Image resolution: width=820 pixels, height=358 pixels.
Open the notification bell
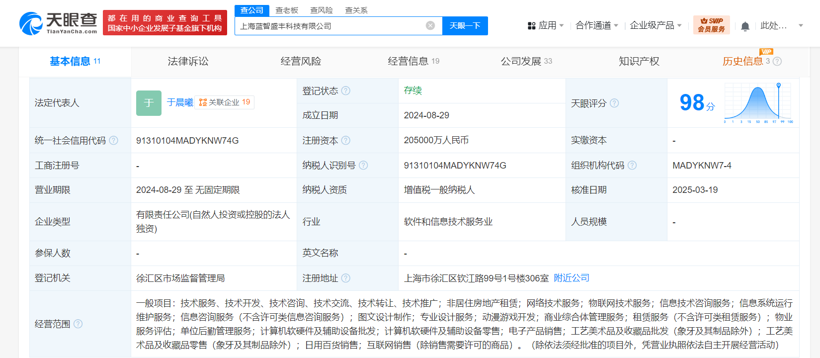coord(745,26)
